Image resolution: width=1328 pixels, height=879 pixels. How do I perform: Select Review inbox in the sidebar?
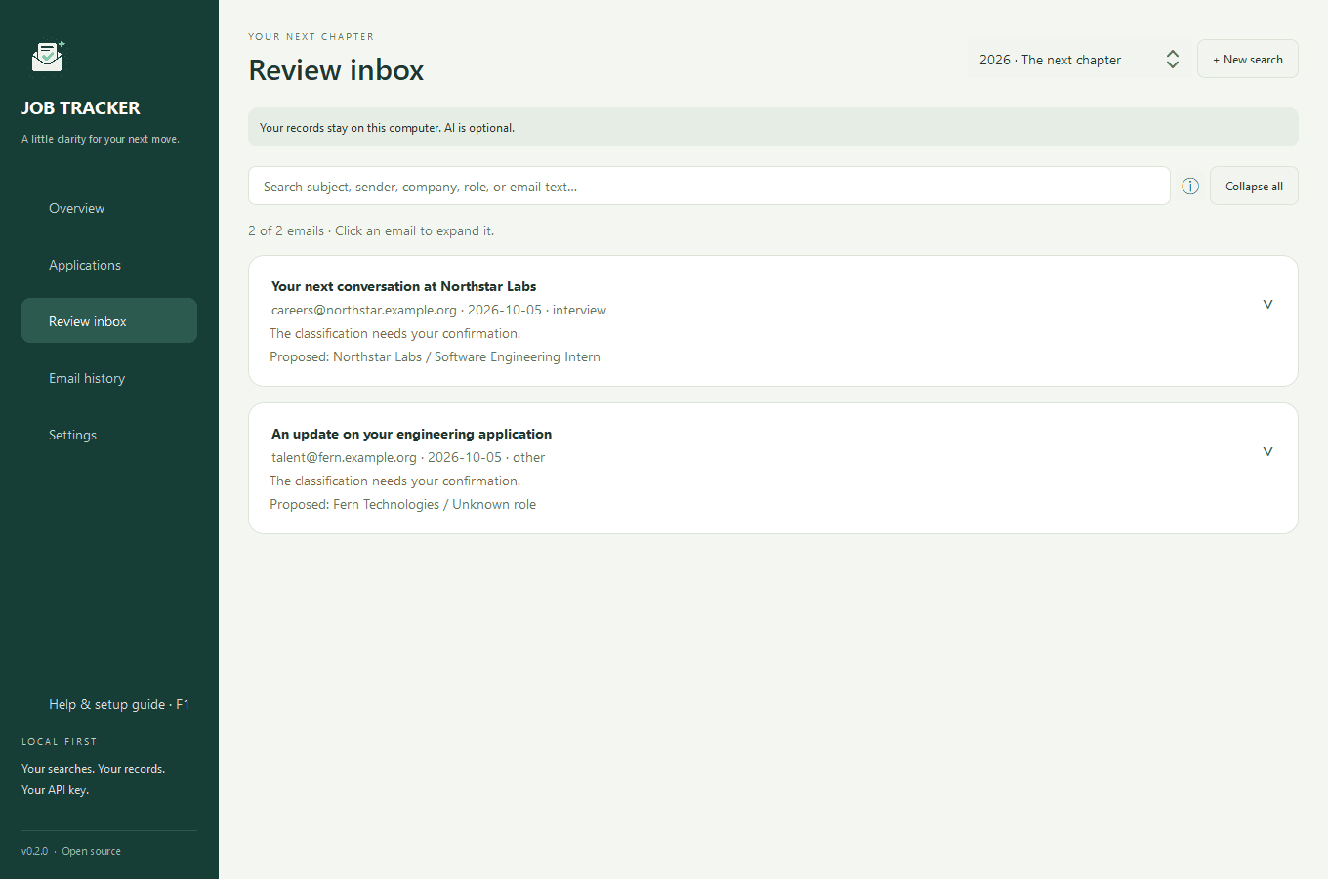coord(109,321)
